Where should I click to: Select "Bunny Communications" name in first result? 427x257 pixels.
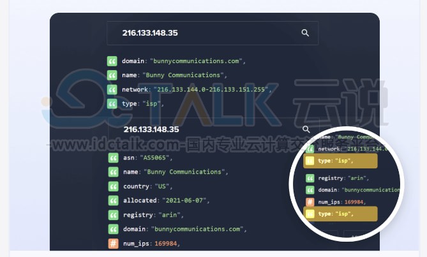coord(183,75)
